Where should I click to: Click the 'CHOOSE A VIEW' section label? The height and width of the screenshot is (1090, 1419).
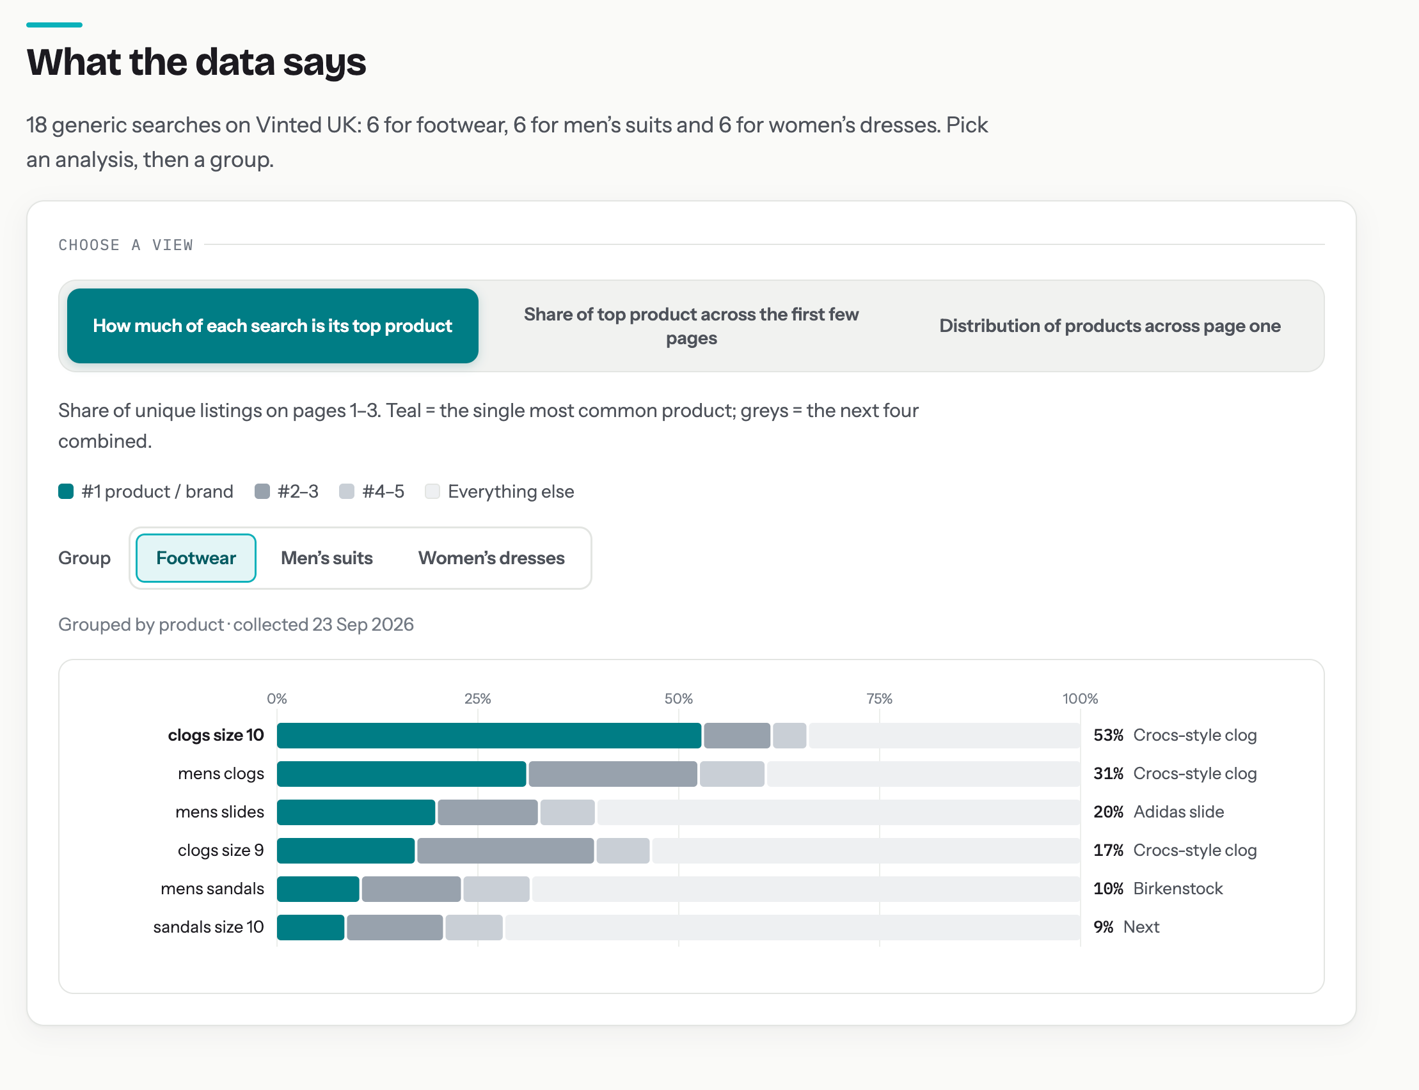point(126,244)
